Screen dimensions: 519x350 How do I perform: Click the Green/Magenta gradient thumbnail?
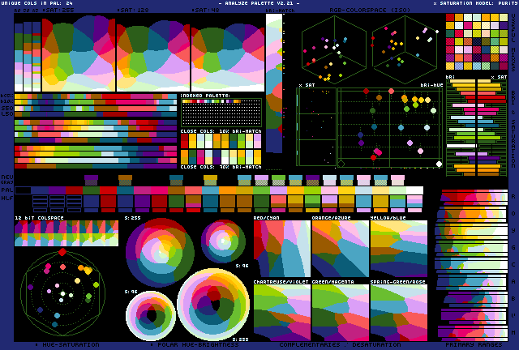point(340,312)
